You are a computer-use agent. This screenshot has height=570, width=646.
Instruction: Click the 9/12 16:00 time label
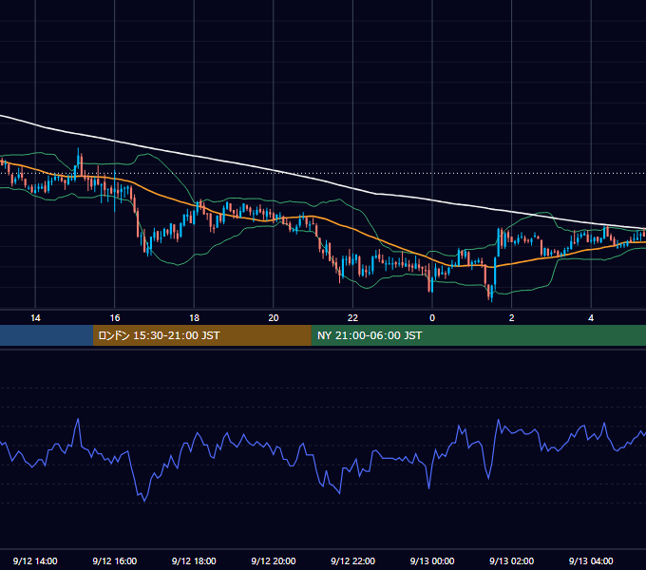115,560
